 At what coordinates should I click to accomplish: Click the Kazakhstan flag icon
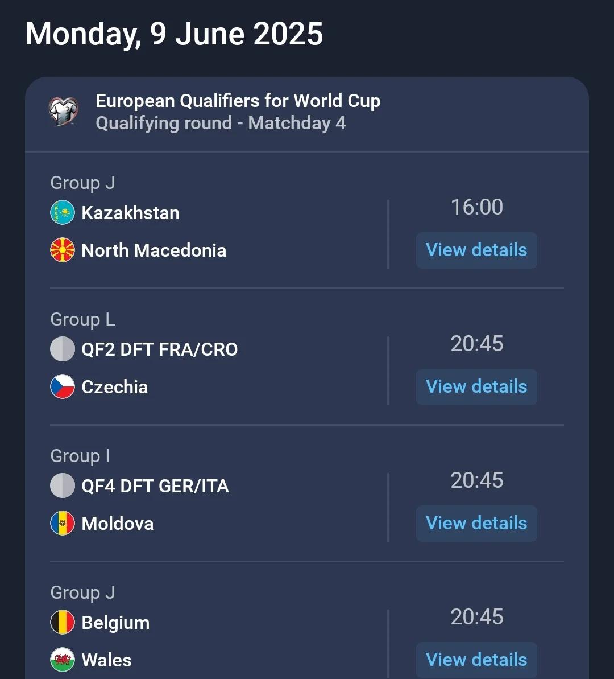[63, 213]
